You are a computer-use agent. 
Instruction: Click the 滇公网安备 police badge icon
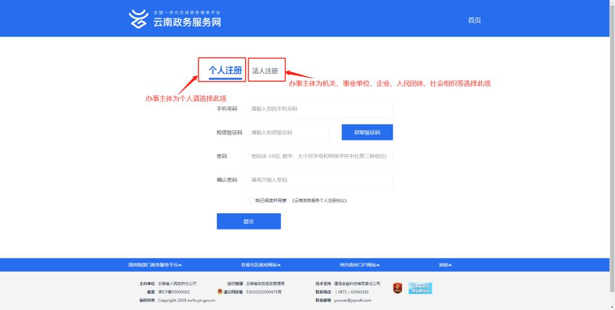pos(220,292)
